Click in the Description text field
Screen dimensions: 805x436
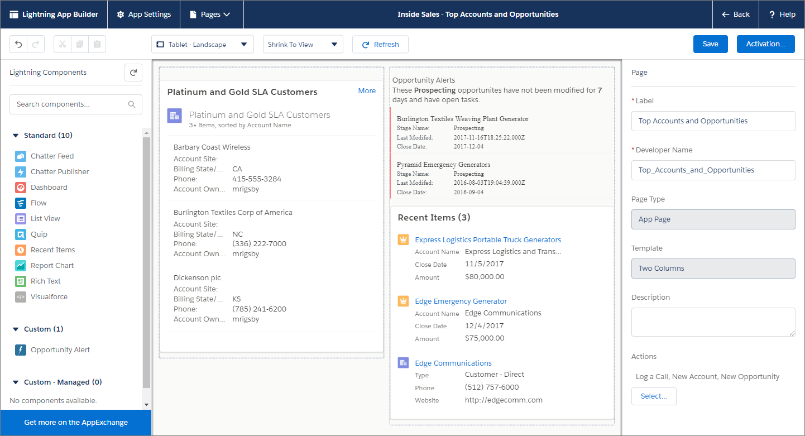tap(713, 322)
